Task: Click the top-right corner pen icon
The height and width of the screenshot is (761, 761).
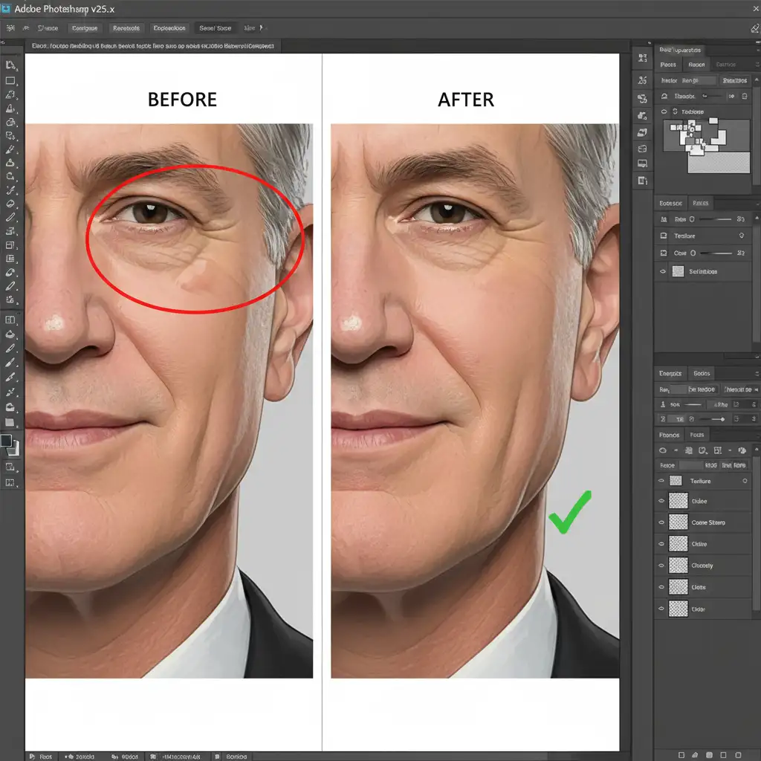Action: (x=755, y=27)
